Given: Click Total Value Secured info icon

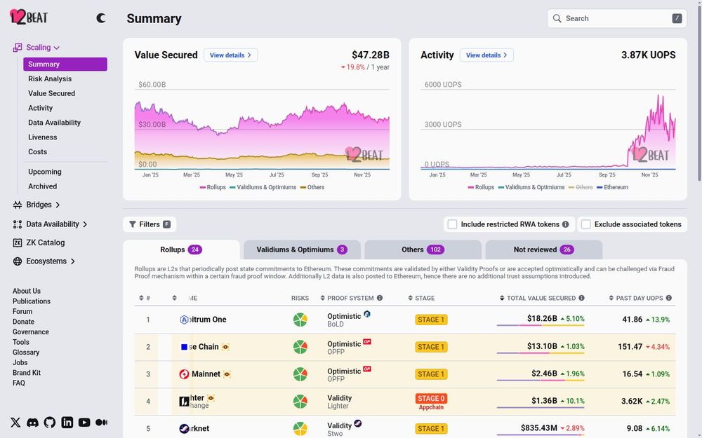Looking at the screenshot, I should click(x=581, y=298).
